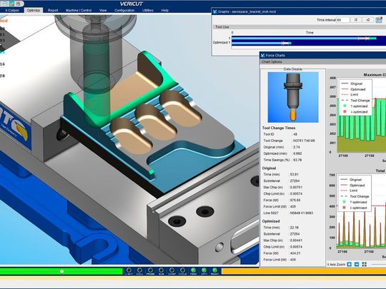Screen dimensions: 386x289
Task: Open the Machine / Control menu
Action: pyautogui.click(x=79, y=10)
